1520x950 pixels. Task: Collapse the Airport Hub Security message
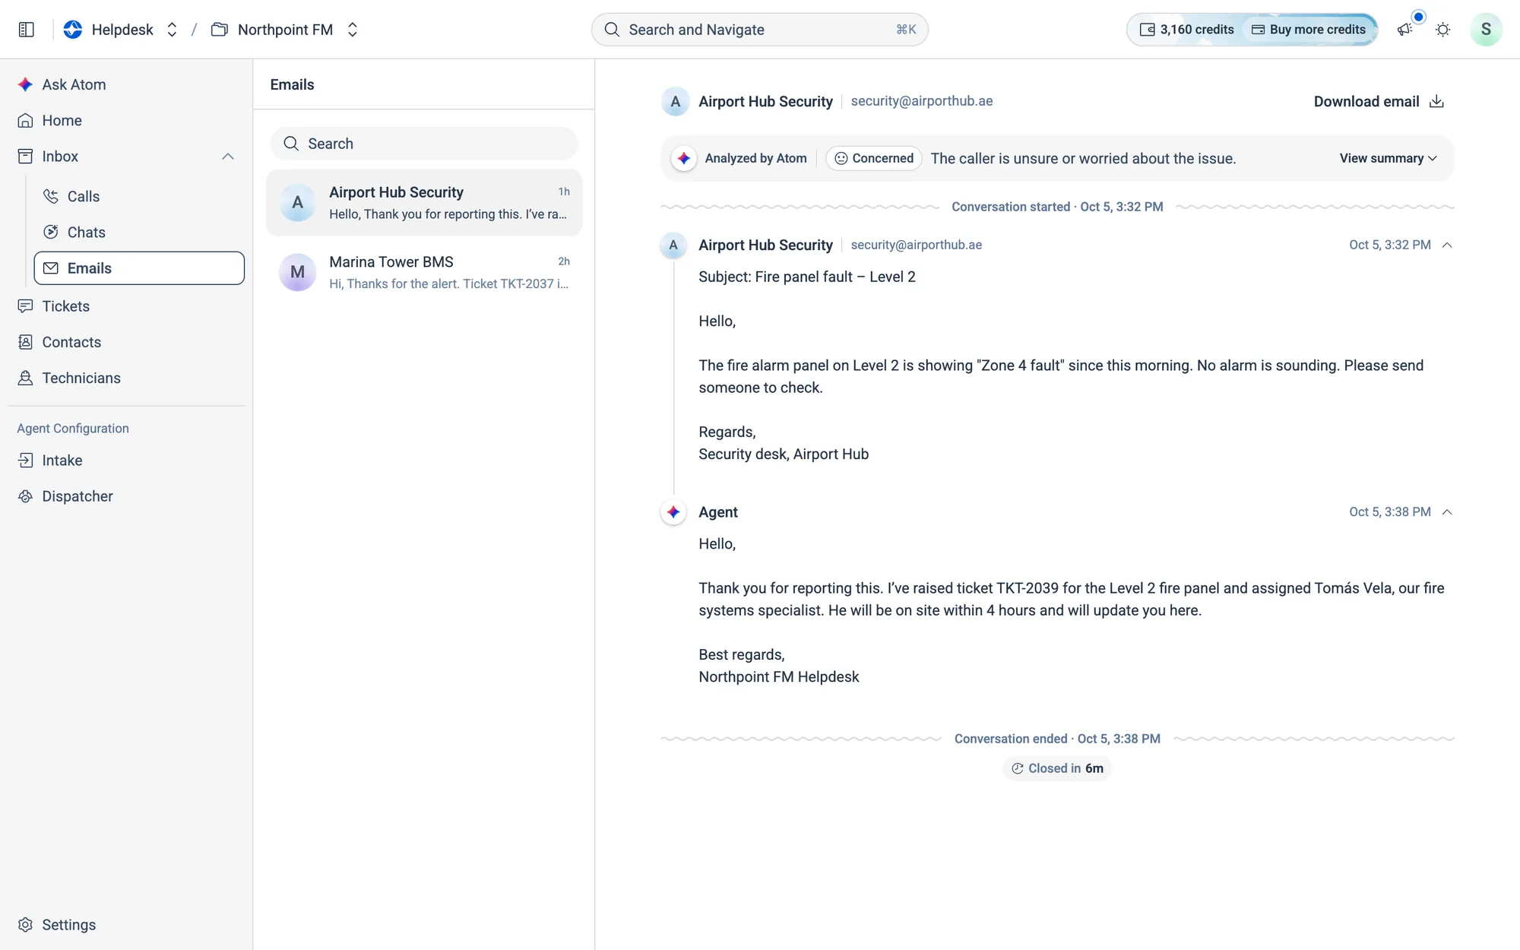click(1447, 245)
